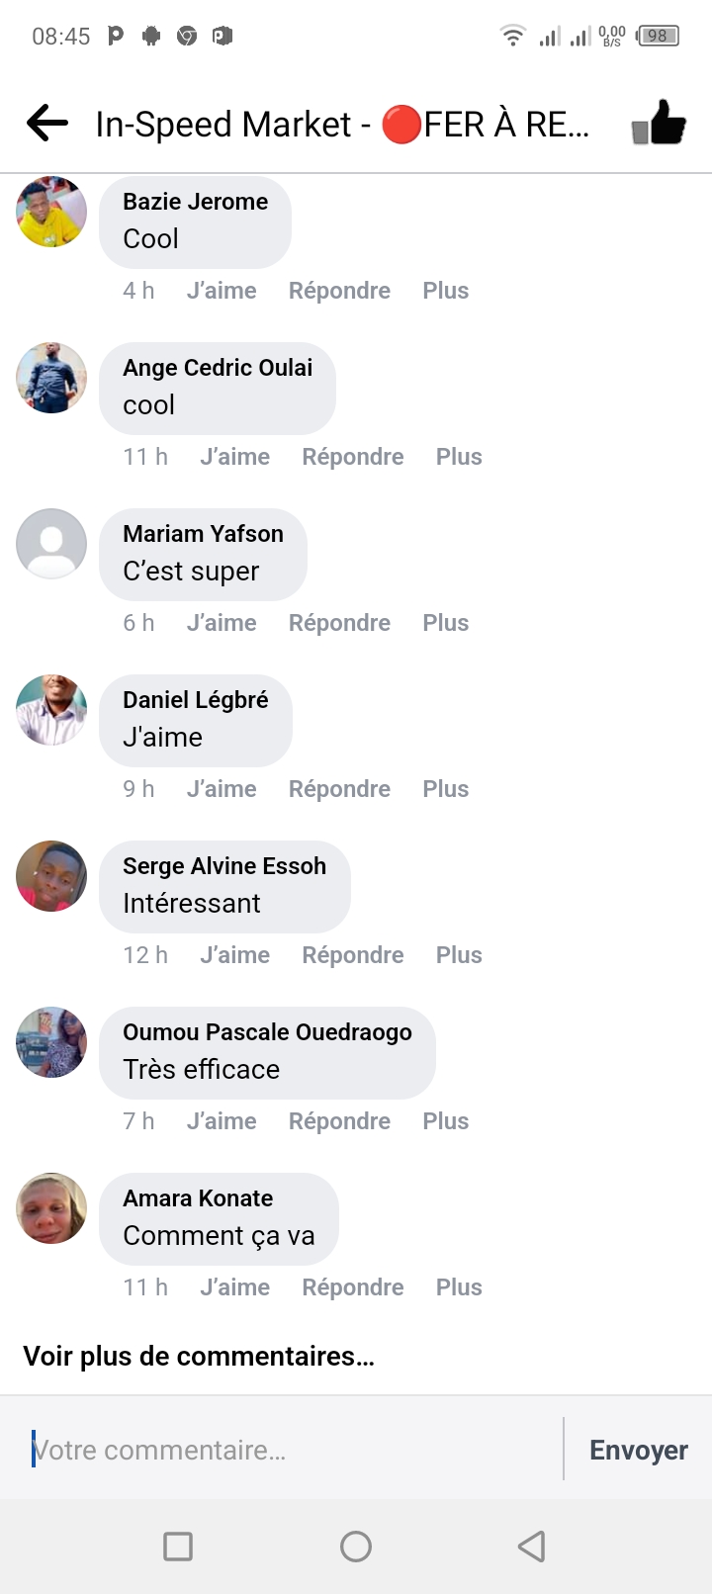Tap the back arrow icon
Image resolution: width=712 pixels, height=1594 pixels.
click(x=47, y=124)
